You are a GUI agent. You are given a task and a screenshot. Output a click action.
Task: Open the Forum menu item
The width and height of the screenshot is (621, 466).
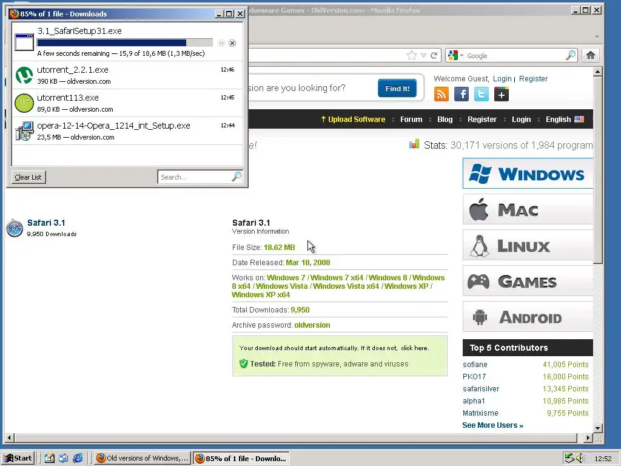[x=411, y=120]
